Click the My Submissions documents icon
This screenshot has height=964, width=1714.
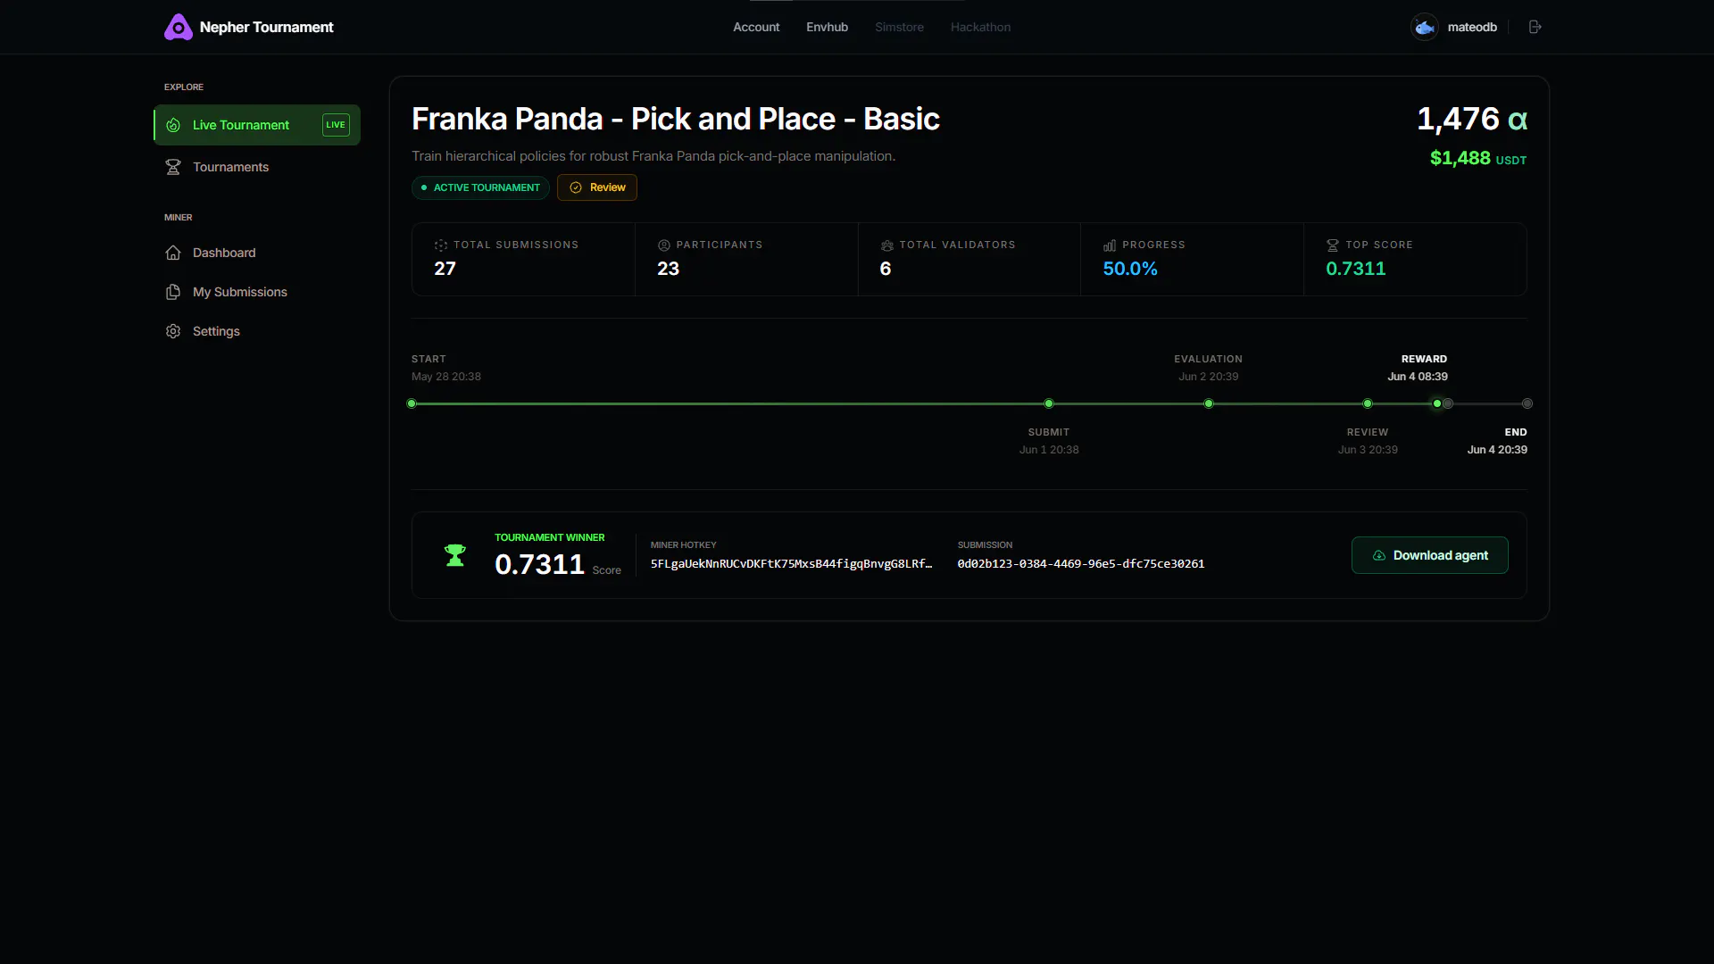coord(173,292)
